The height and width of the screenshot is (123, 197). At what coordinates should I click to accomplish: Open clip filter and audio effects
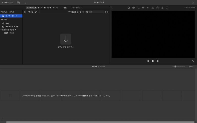(162, 8)
